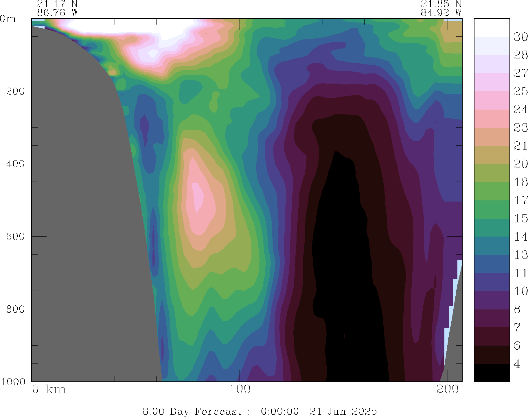Image resolution: width=528 pixels, height=417 pixels.
Task: Click the pink colorbar swatch between 24 and 25
Action: coord(492,100)
